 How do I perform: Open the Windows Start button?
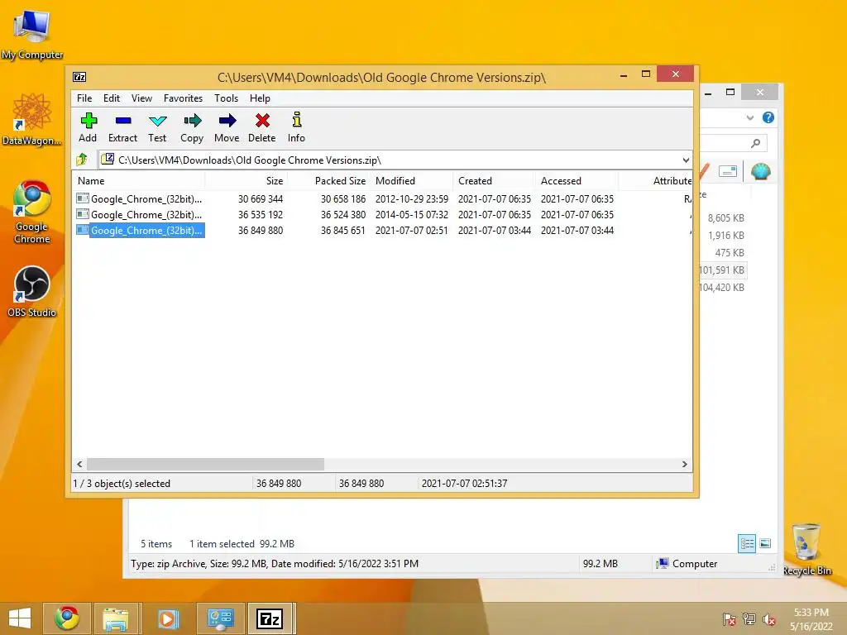pyautogui.click(x=20, y=618)
